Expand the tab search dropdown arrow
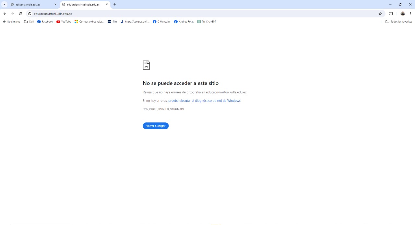Image resolution: width=415 pixels, height=225 pixels. [x=4, y=5]
